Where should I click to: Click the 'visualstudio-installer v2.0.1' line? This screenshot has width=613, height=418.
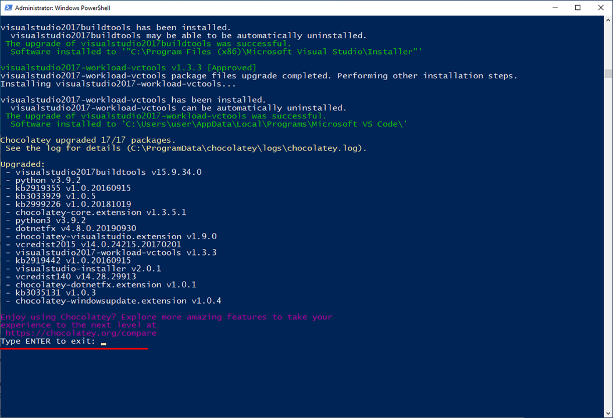(88, 269)
